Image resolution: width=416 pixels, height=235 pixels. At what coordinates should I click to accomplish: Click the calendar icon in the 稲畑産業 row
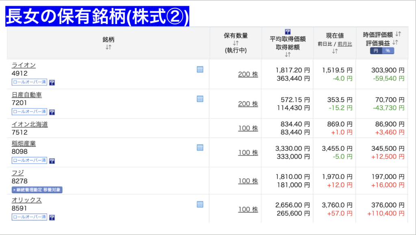coord(200,148)
